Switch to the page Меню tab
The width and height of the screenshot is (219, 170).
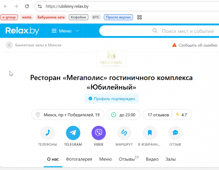point(105,159)
